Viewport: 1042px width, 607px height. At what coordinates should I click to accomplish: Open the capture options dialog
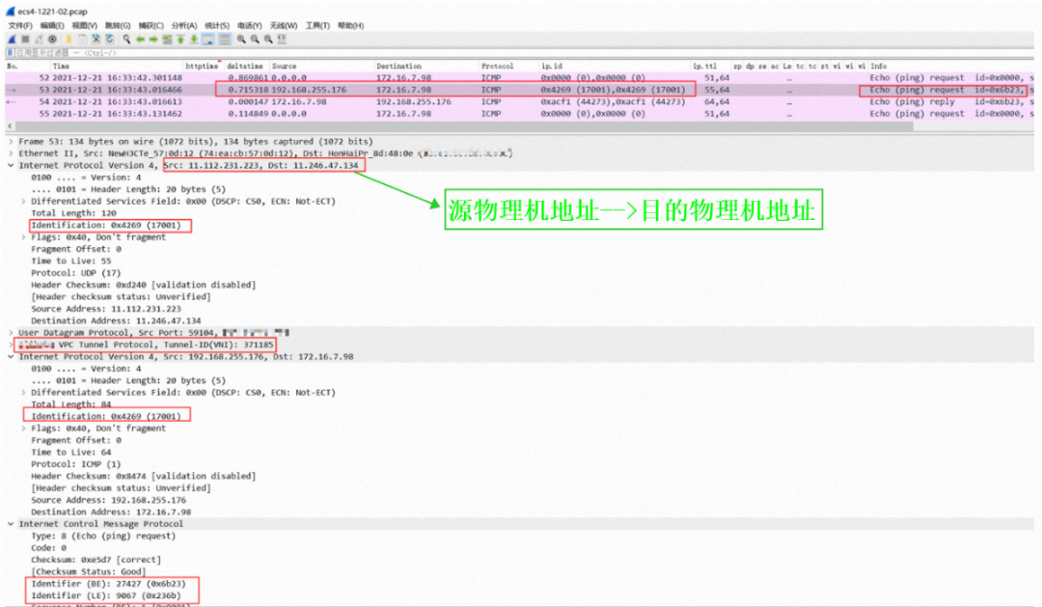click(x=52, y=40)
